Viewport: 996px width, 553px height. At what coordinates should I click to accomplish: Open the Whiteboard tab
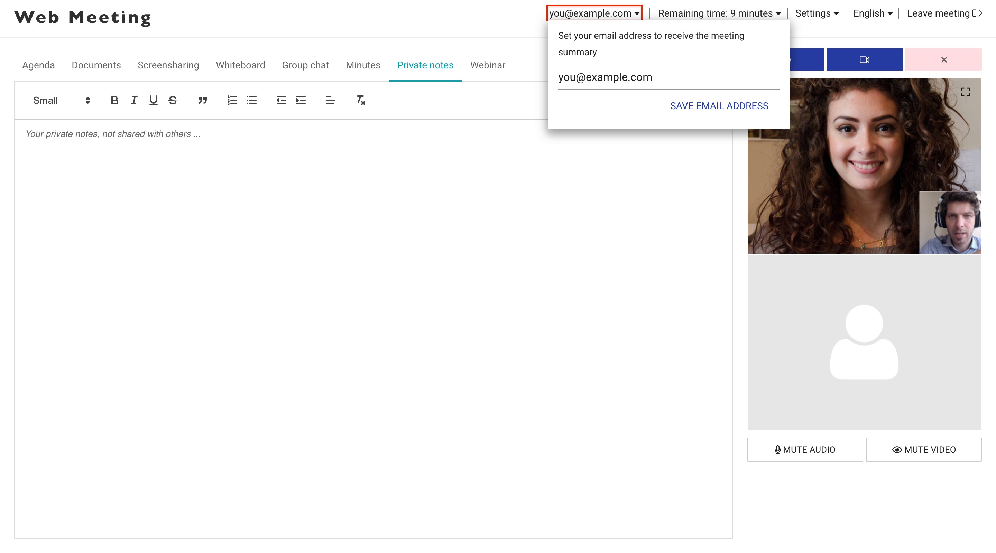240,65
